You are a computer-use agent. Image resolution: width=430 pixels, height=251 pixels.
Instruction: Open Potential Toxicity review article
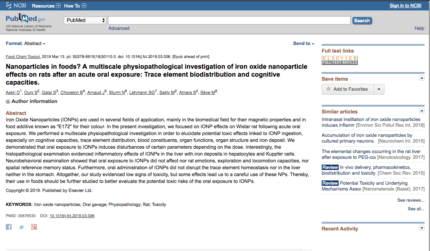coord(365,186)
